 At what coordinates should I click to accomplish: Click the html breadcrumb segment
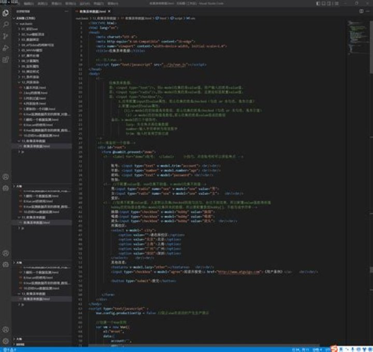161,18
